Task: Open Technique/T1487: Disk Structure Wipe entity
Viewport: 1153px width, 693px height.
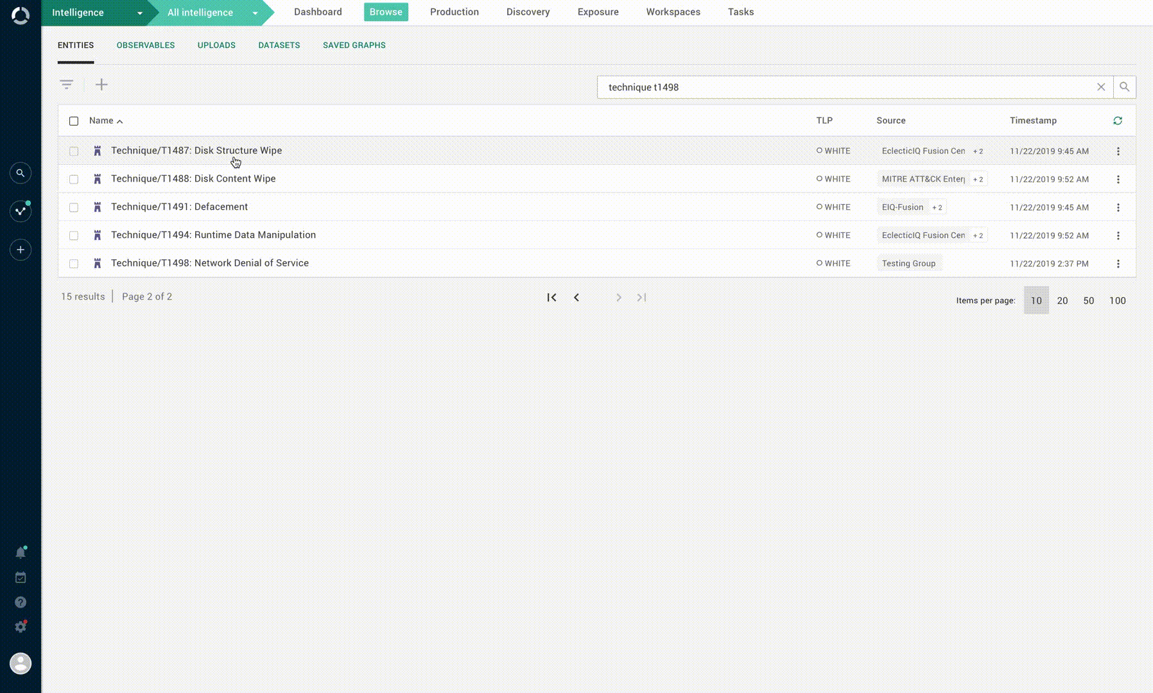Action: [197, 150]
